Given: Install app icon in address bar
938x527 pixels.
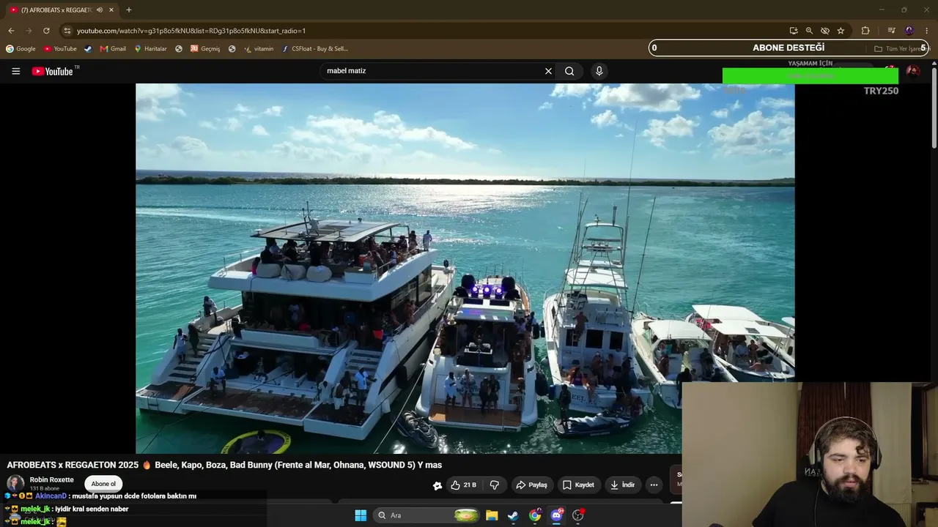Looking at the screenshot, I should tap(794, 31).
